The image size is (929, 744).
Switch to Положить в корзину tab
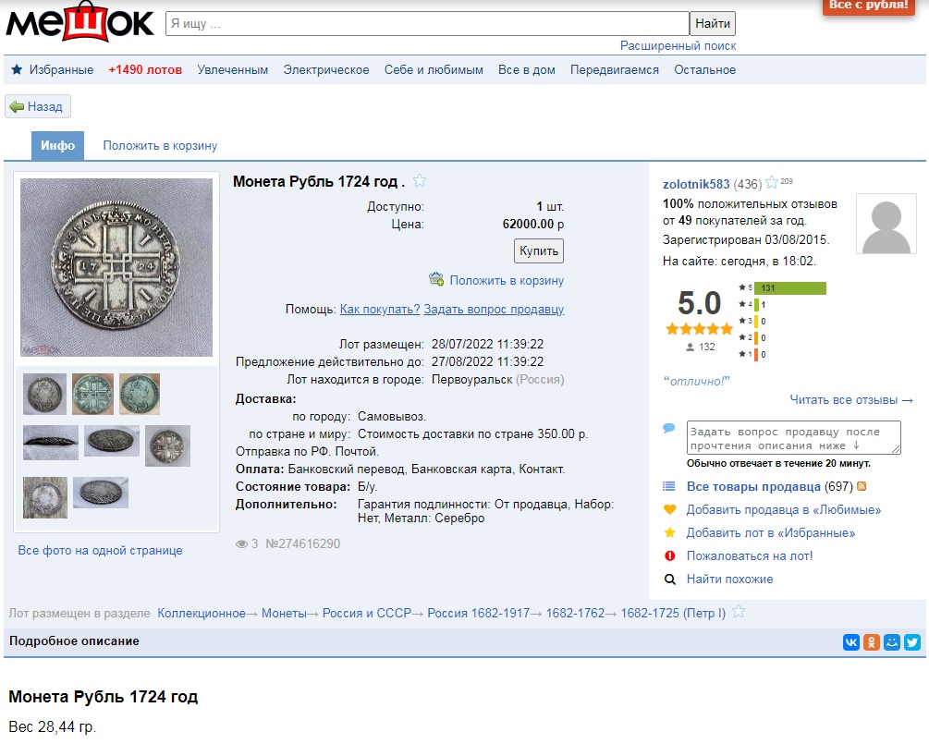[160, 146]
